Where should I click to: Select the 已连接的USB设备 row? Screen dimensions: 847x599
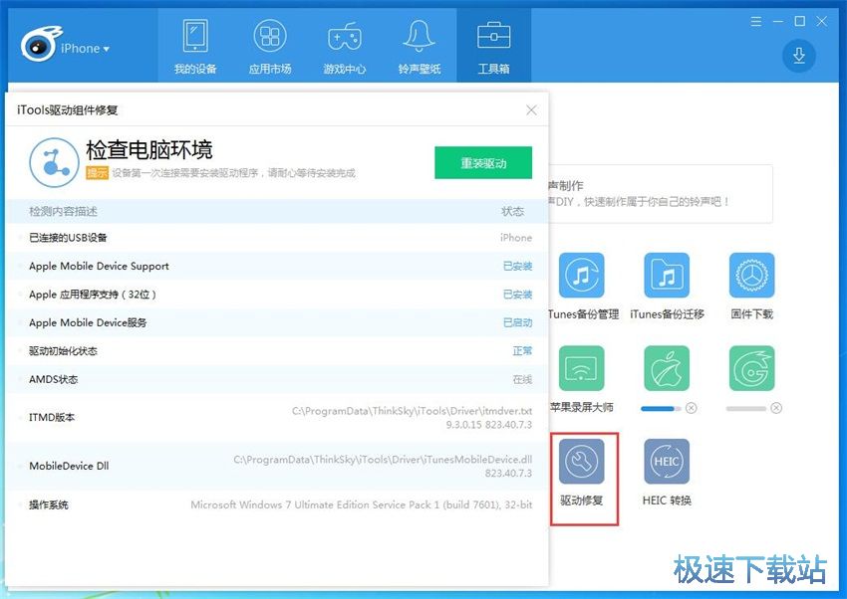(277, 238)
